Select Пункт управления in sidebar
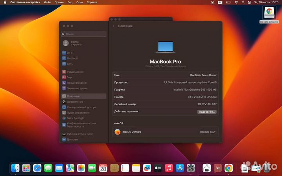The width and height of the screenshot is (282, 176). coord(76,113)
